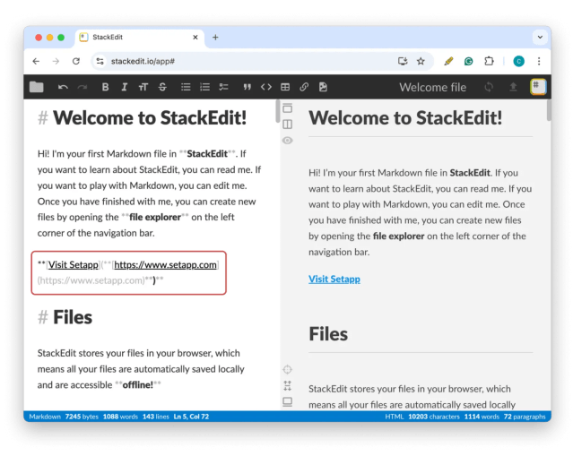View site information for stackedit.io
The height and width of the screenshot is (456, 573).
click(100, 61)
